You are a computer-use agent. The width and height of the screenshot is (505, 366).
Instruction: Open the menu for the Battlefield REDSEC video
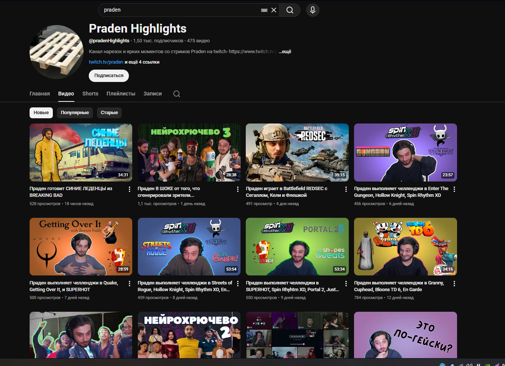point(346,189)
